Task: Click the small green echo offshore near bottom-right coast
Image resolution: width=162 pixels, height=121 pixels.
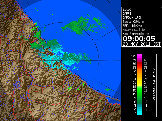Action: [x=108, y=89]
